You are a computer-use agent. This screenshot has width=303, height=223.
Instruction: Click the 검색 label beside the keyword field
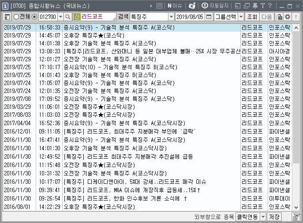point(123,17)
